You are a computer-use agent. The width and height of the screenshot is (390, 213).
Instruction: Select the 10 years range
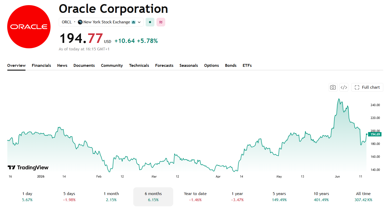coord(321,197)
